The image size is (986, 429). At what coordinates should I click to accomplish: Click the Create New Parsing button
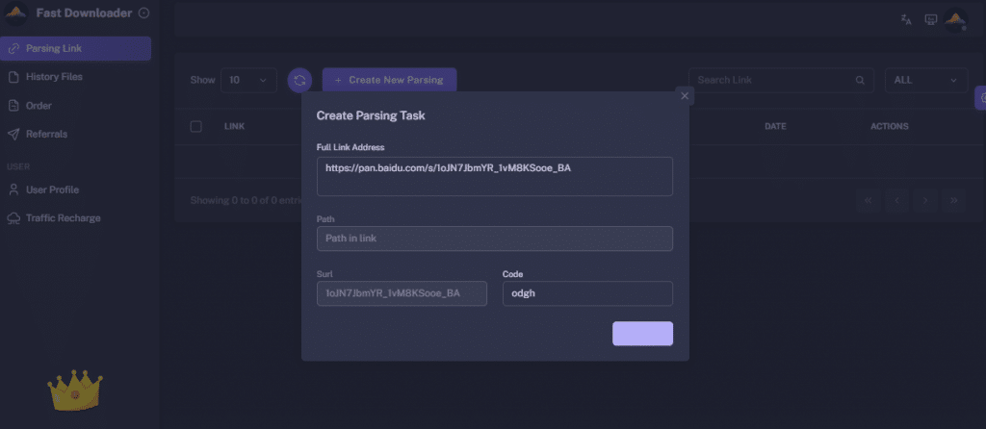pyautogui.click(x=389, y=81)
